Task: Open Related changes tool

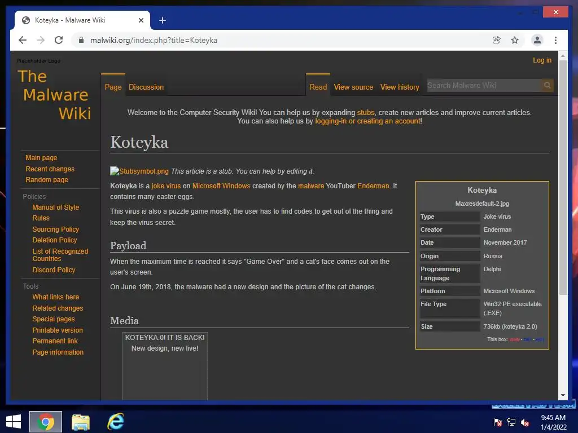Action: (x=58, y=308)
